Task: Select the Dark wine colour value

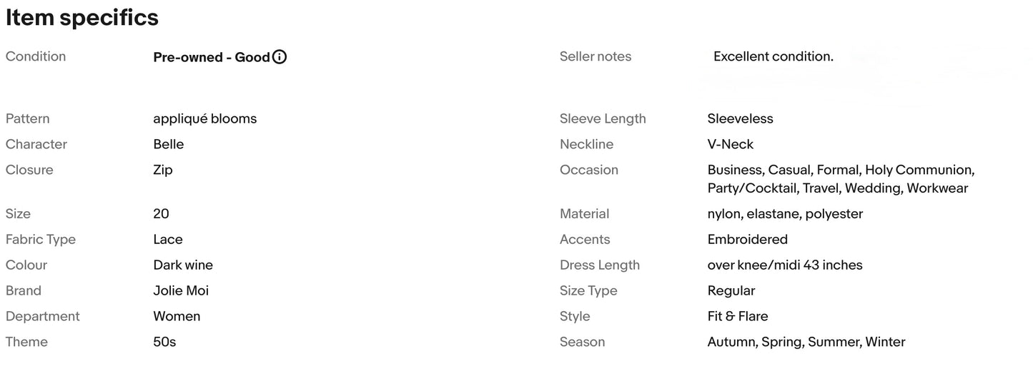Action: coord(183,265)
